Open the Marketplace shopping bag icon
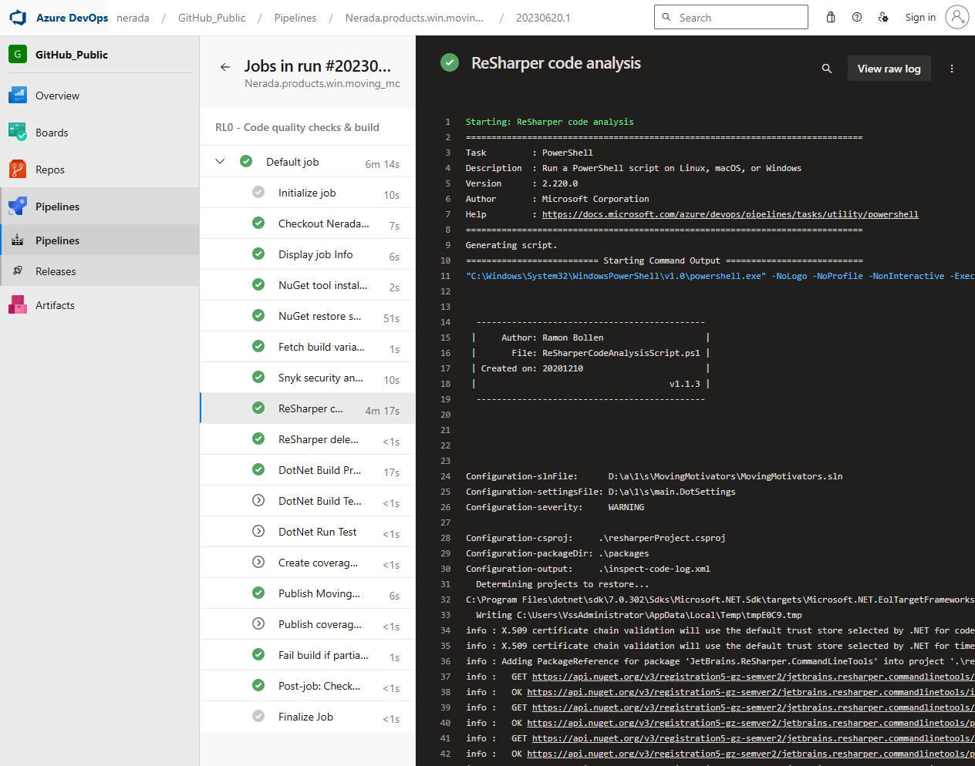Screen dimensions: 975x766 (x=831, y=18)
